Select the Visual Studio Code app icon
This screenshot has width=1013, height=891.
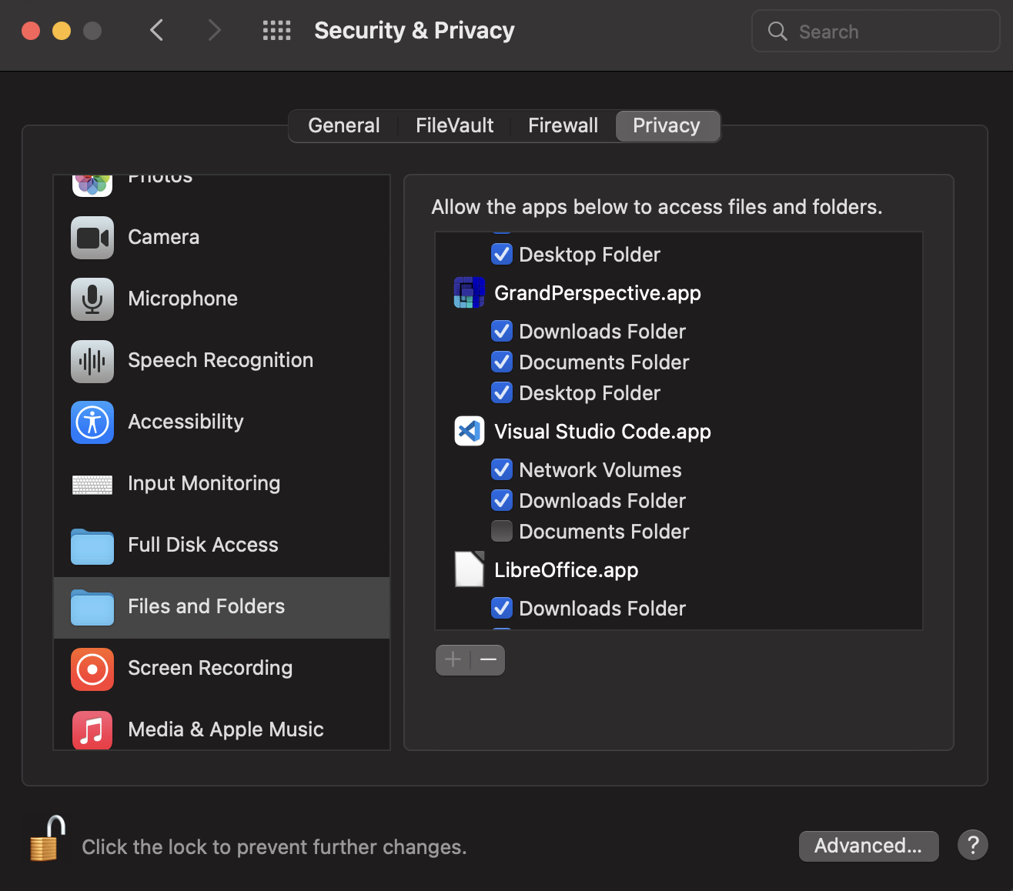click(x=469, y=431)
